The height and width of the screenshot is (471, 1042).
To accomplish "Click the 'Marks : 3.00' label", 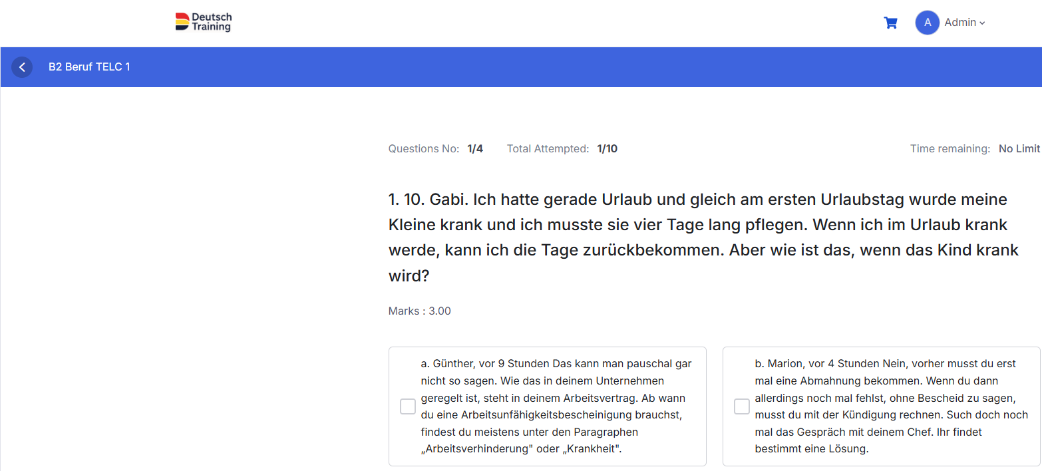I will [420, 311].
